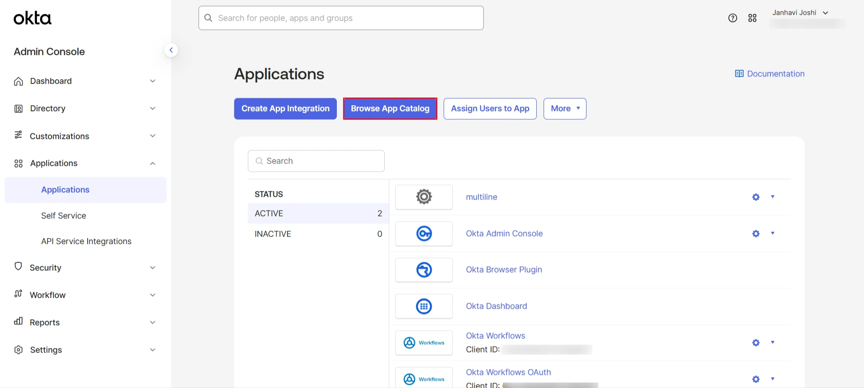This screenshot has width=864, height=388.
Task: Open the Directory menu label
Action: click(47, 109)
